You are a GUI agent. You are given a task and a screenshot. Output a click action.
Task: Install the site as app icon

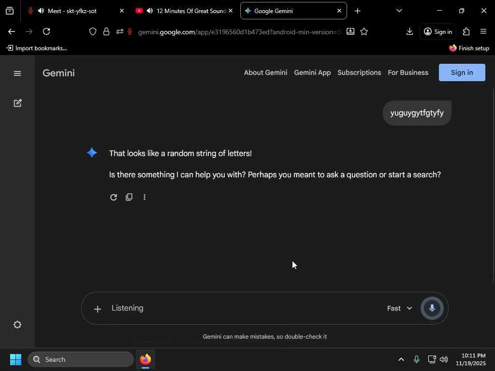[350, 31]
